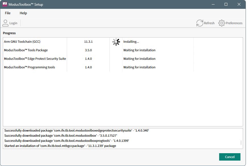Maximize the ModusToolbox Setup window

(x=226, y=5)
